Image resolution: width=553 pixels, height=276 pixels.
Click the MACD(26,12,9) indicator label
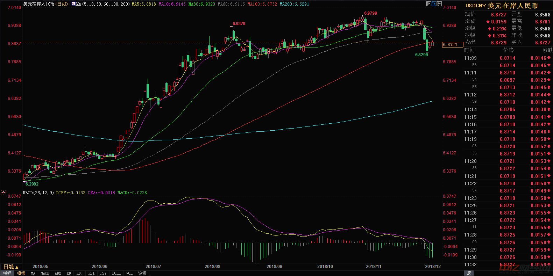click(x=38, y=193)
